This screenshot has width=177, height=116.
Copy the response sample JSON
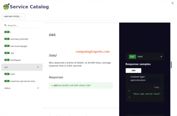coord(157,87)
